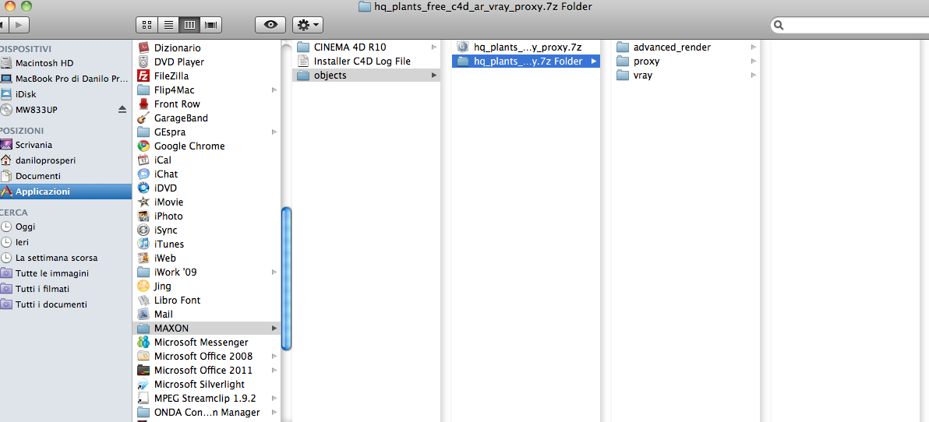The image size is (929, 422).
Task: Click the Quick Look eye button
Action: tap(271, 25)
